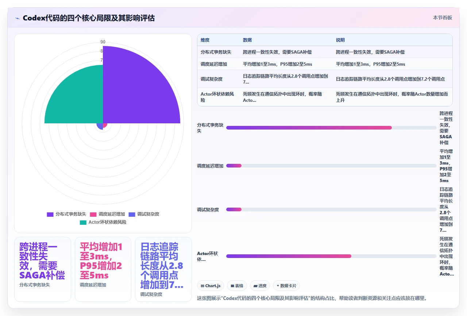Click the header icon beside the Codex title
This screenshot has width=467, height=316.
click(x=18, y=18)
